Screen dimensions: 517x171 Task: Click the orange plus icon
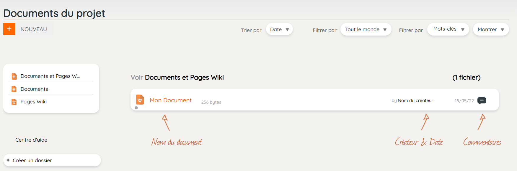pos(9,29)
